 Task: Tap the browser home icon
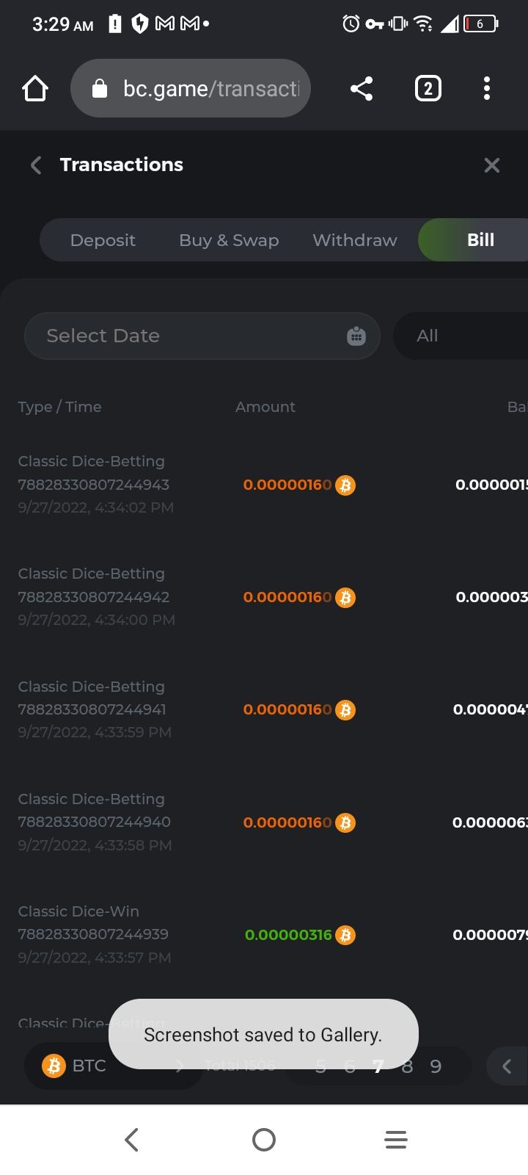click(x=35, y=89)
